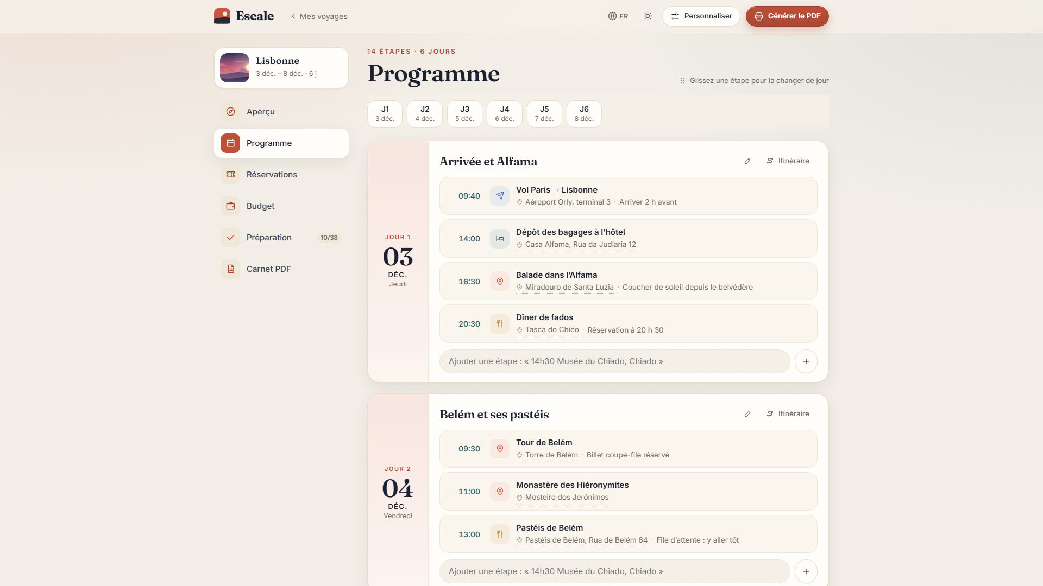Jump to day J2 4 déc.
Viewport: 1043px width, 586px height.
pos(425,114)
